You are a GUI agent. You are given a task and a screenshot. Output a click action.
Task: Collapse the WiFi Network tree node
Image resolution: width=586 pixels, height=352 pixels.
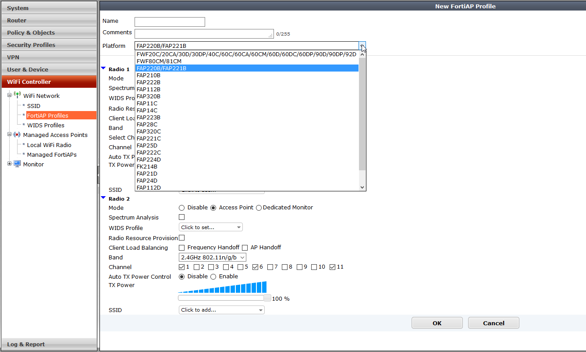9,95
